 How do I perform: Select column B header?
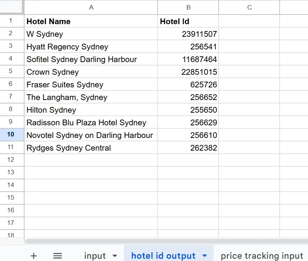(188, 7)
